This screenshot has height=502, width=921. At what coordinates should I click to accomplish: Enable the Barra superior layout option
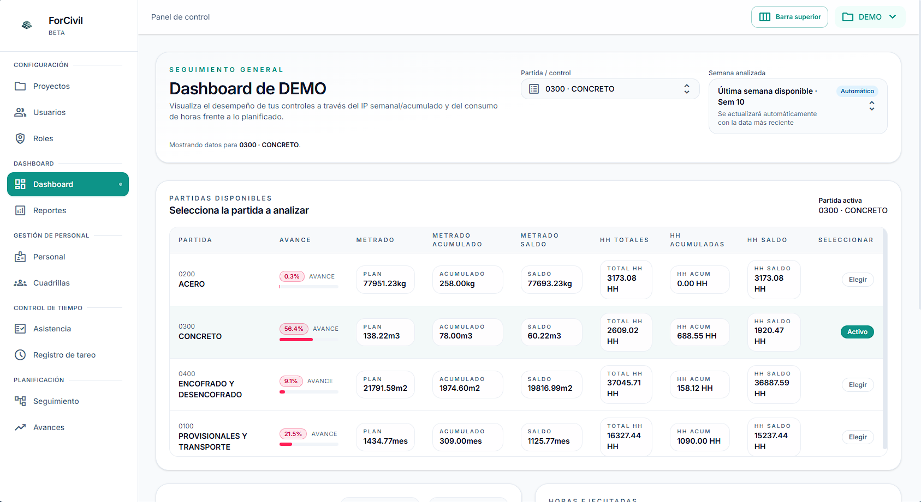[x=789, y=17]
